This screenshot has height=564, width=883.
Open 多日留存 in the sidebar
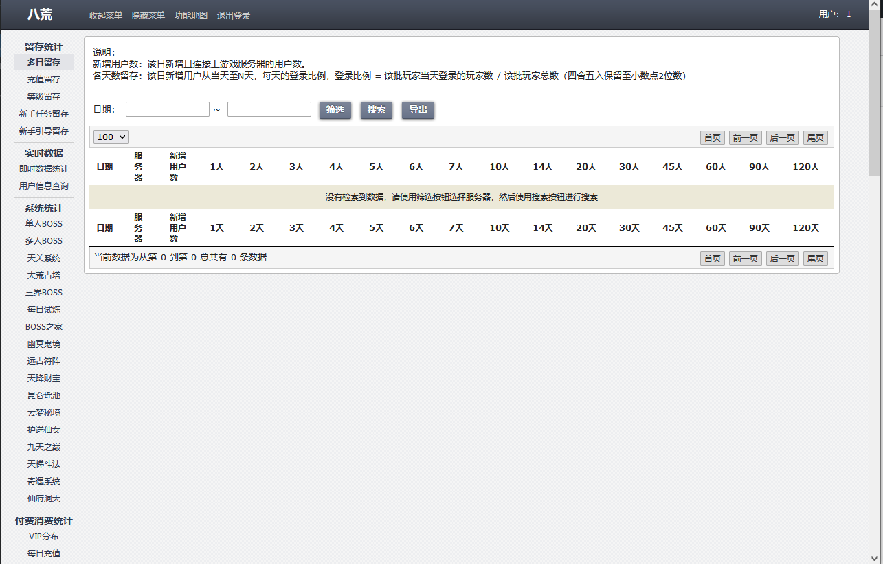point(44,62)
